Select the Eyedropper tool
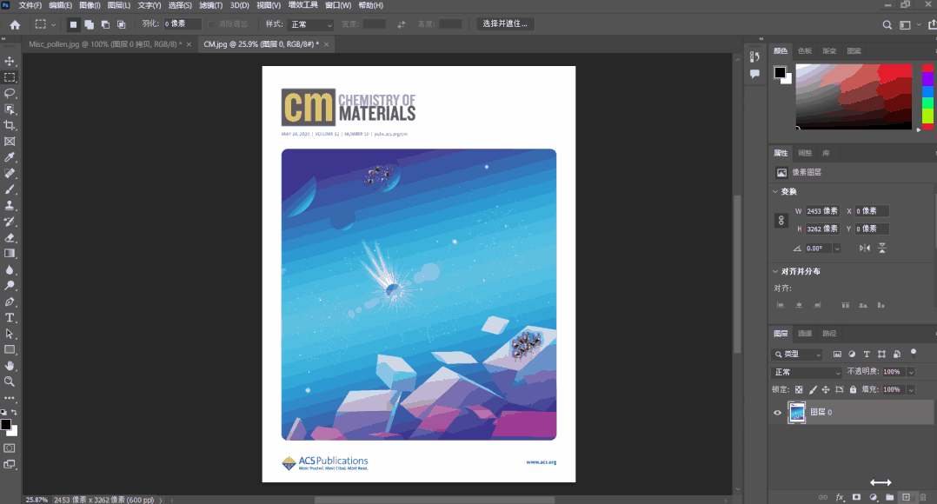Image resolution: width=937 pixels, height=504 pixels. tap(10, 157)
